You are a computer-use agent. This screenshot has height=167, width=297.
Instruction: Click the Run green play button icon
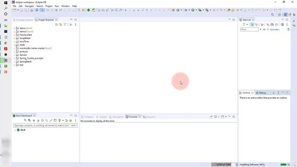click(193, 10)
